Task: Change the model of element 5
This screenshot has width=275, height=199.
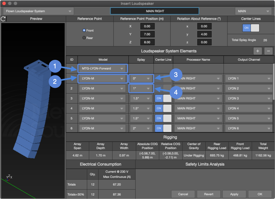Action: (x=102, y=119)
